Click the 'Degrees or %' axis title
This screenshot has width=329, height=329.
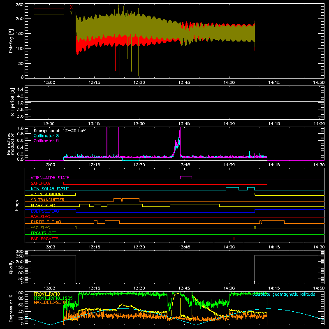pyautogui.click(x=11, y=308)
